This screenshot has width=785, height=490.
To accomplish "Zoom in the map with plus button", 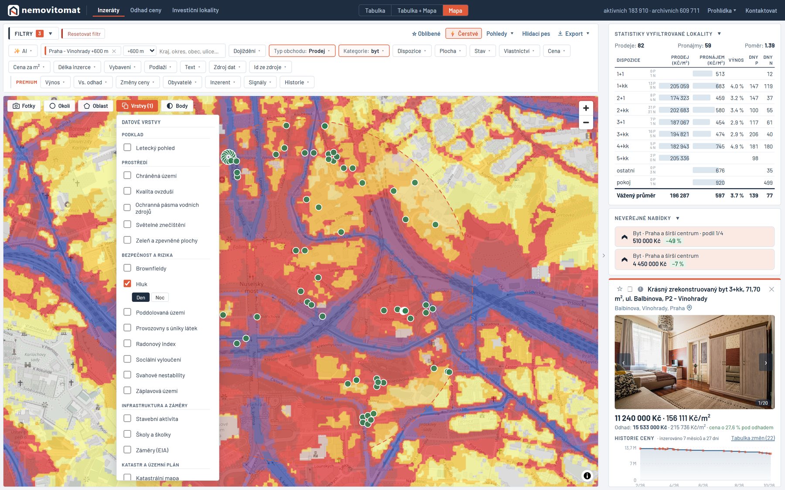I will click(586, 108).
